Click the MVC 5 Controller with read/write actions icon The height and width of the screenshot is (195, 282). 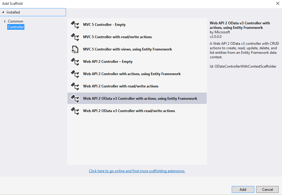[75, 37]
